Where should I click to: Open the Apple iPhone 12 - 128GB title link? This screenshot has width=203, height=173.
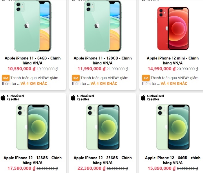(33, 160)
